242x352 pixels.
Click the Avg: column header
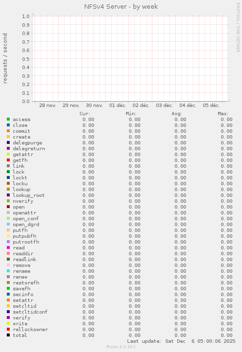(x=177, y=114)
